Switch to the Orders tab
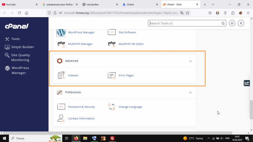Screen dimensions: 253x142 click(x=140, y=5)
